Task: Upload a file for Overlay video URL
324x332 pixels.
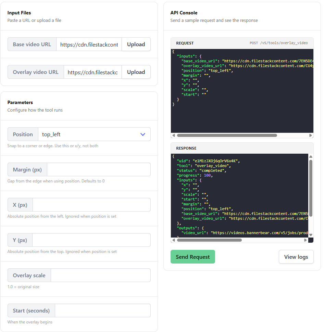Action: 136,72
